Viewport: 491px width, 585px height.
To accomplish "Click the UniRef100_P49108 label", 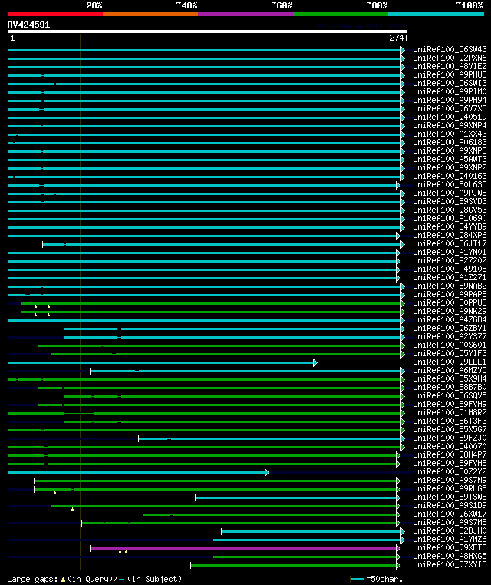I will click(450, 269).
